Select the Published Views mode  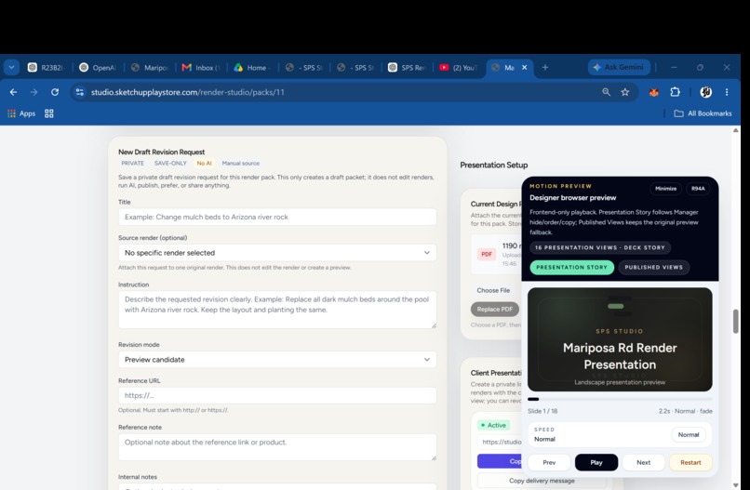(x=653, y=267)
